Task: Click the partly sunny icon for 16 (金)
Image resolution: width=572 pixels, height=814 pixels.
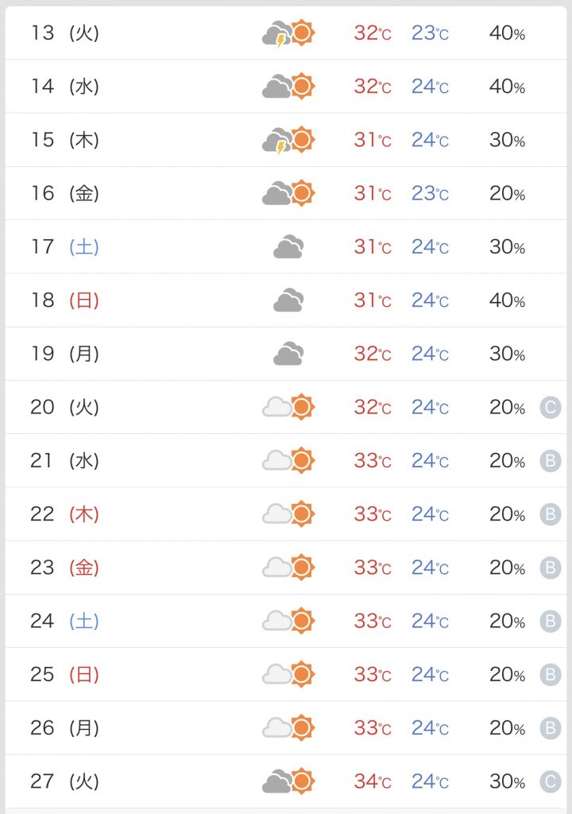Action: [288, 193]
